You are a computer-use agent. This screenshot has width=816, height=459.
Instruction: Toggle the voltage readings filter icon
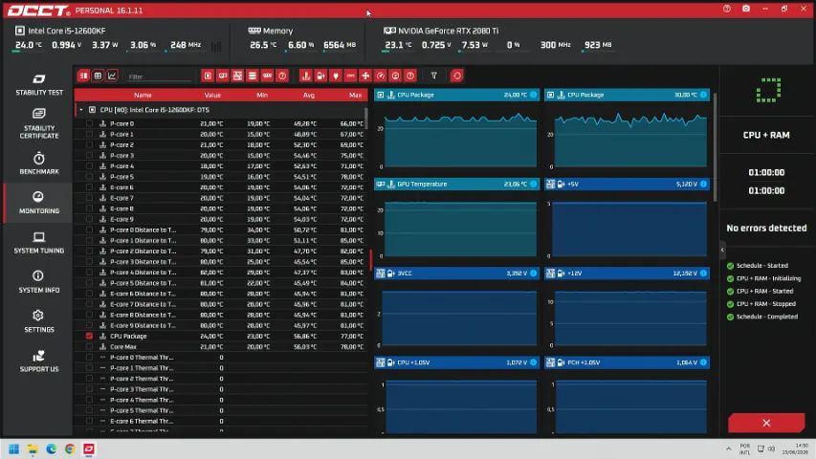320,76
